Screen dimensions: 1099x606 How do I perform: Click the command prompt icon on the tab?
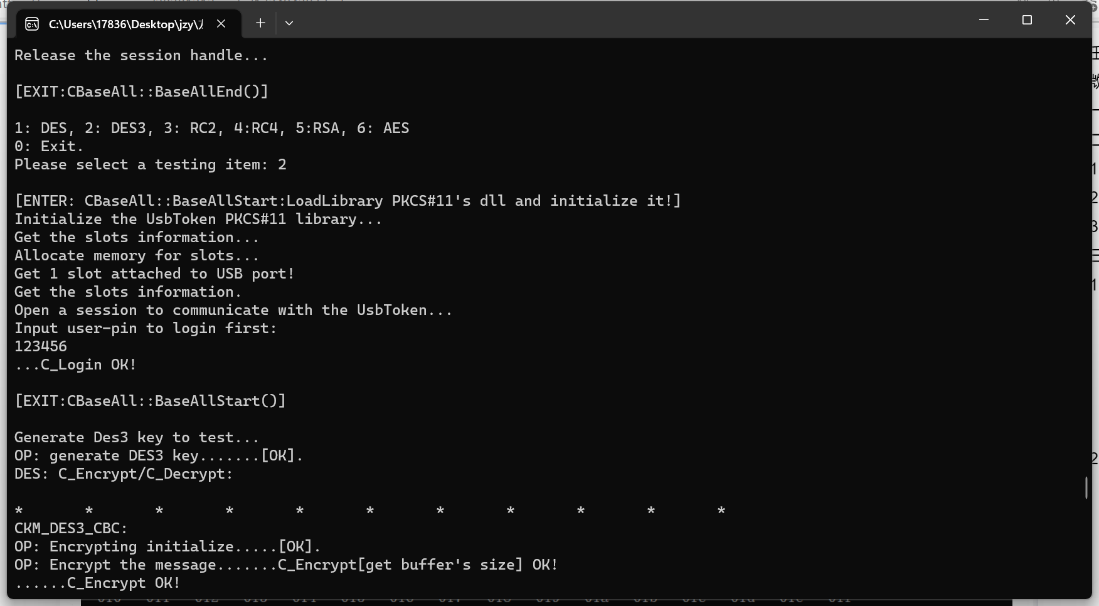[32, 24]
